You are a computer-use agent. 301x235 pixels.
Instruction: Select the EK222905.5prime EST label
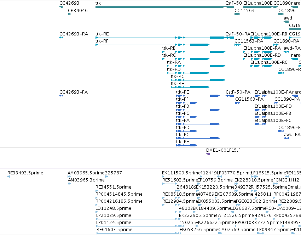coord(198,216)
